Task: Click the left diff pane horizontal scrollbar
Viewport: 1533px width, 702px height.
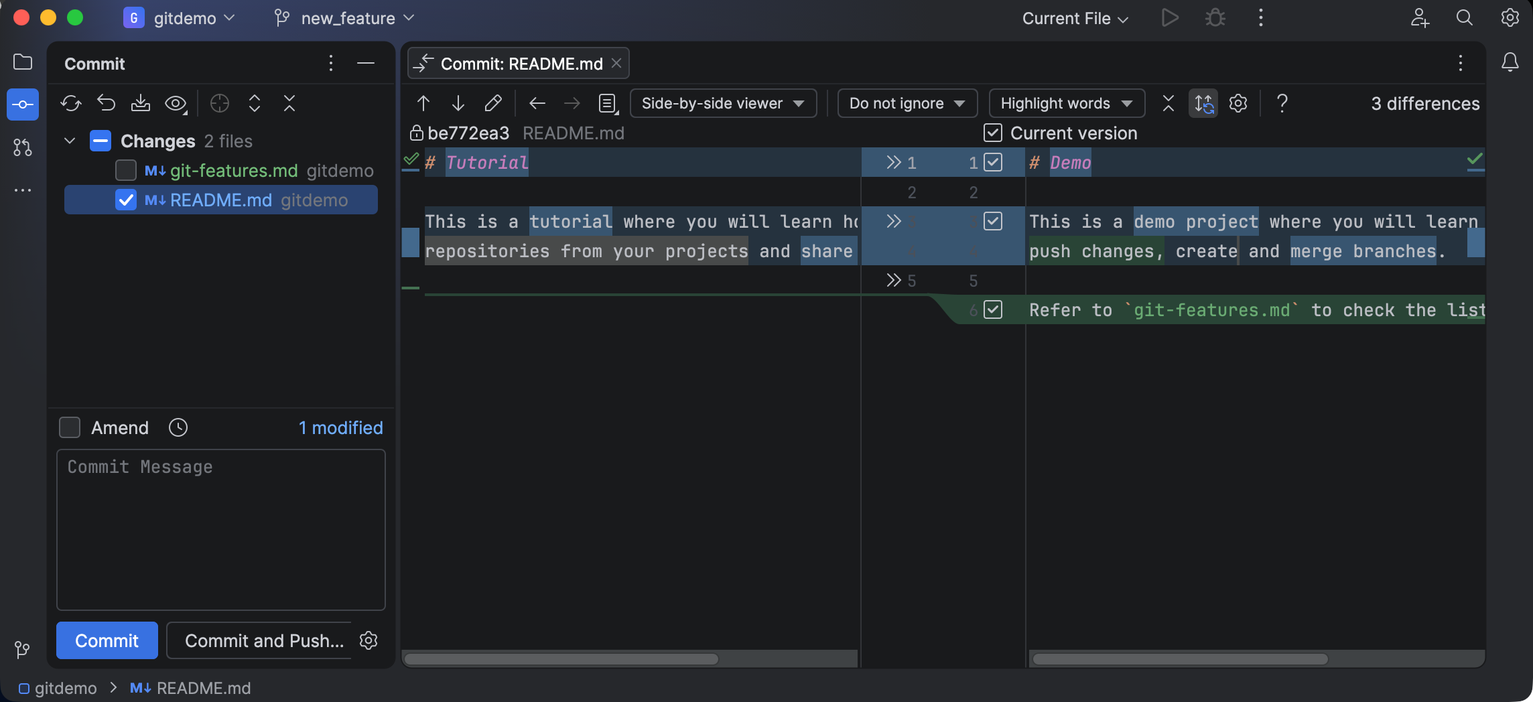Action: pyautogui.click(x=561, y=659)
